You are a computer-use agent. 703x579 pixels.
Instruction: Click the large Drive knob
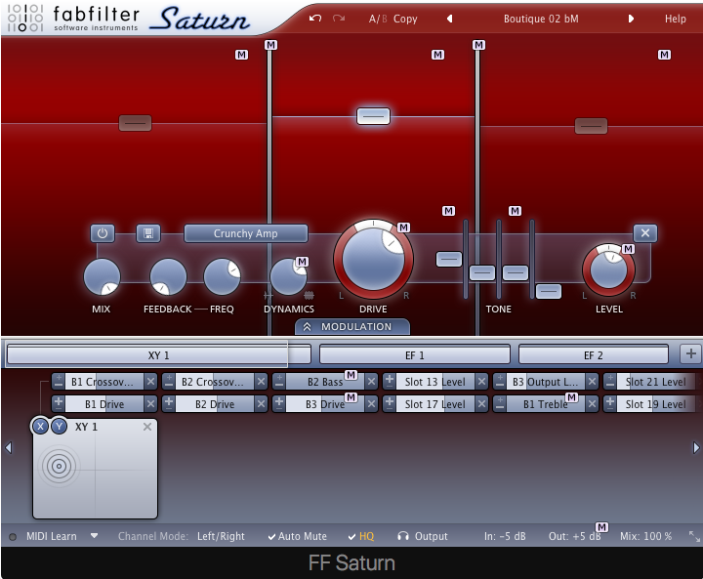[x=373, y=259]
